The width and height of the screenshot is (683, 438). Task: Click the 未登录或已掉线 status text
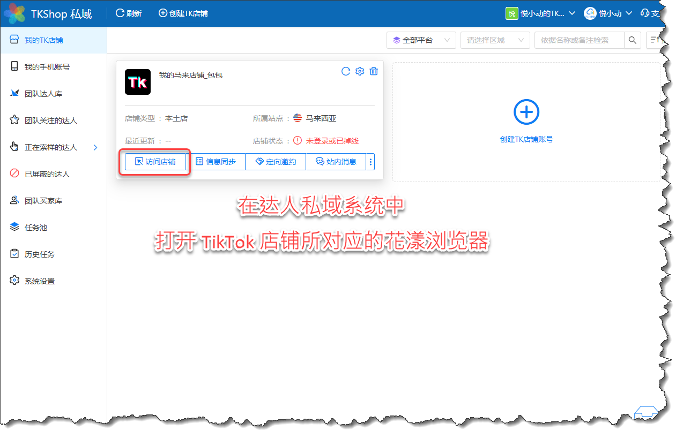(332, 141)
